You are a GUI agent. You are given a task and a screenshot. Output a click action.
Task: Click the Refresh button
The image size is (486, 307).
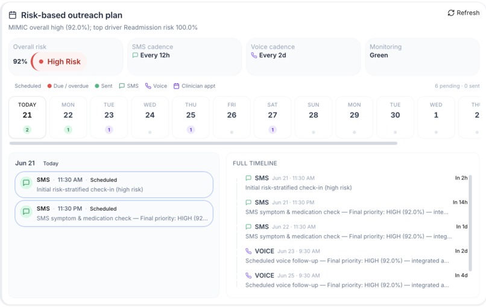click(463, 13)
